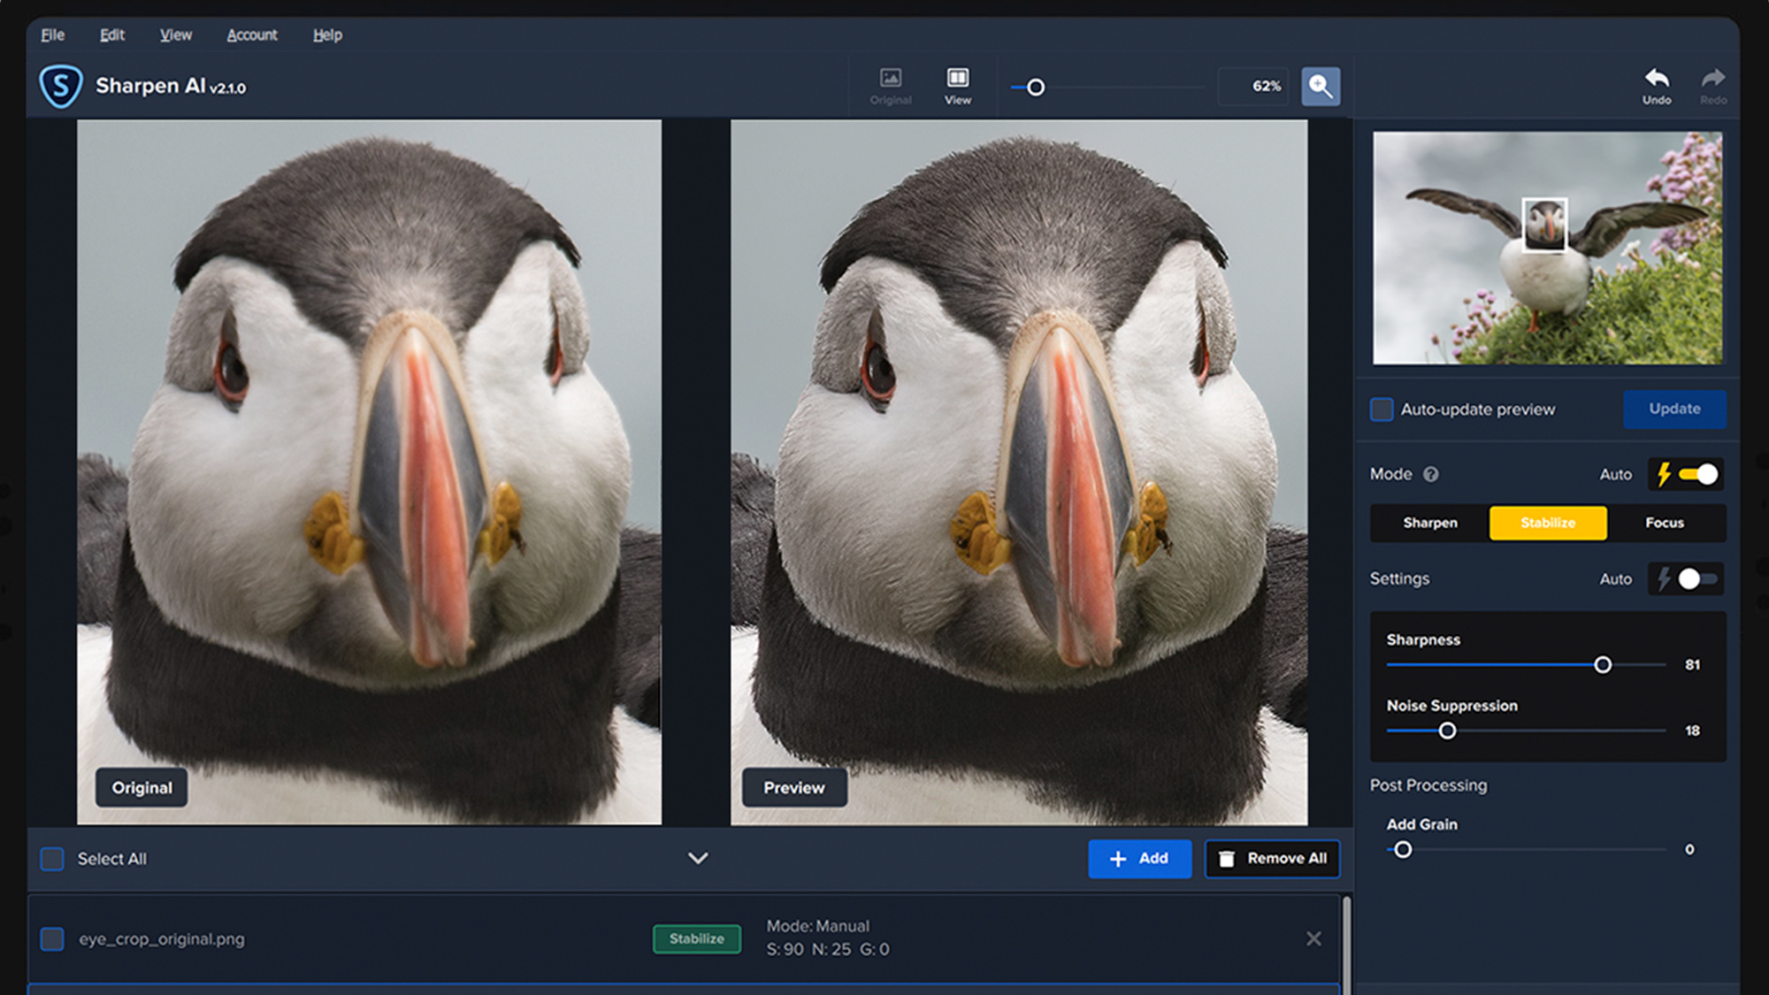This screenshot has width=1769, height=995.
Task: Turn off the Mode Auto toggle
Action: click(x=1697, y=474)
